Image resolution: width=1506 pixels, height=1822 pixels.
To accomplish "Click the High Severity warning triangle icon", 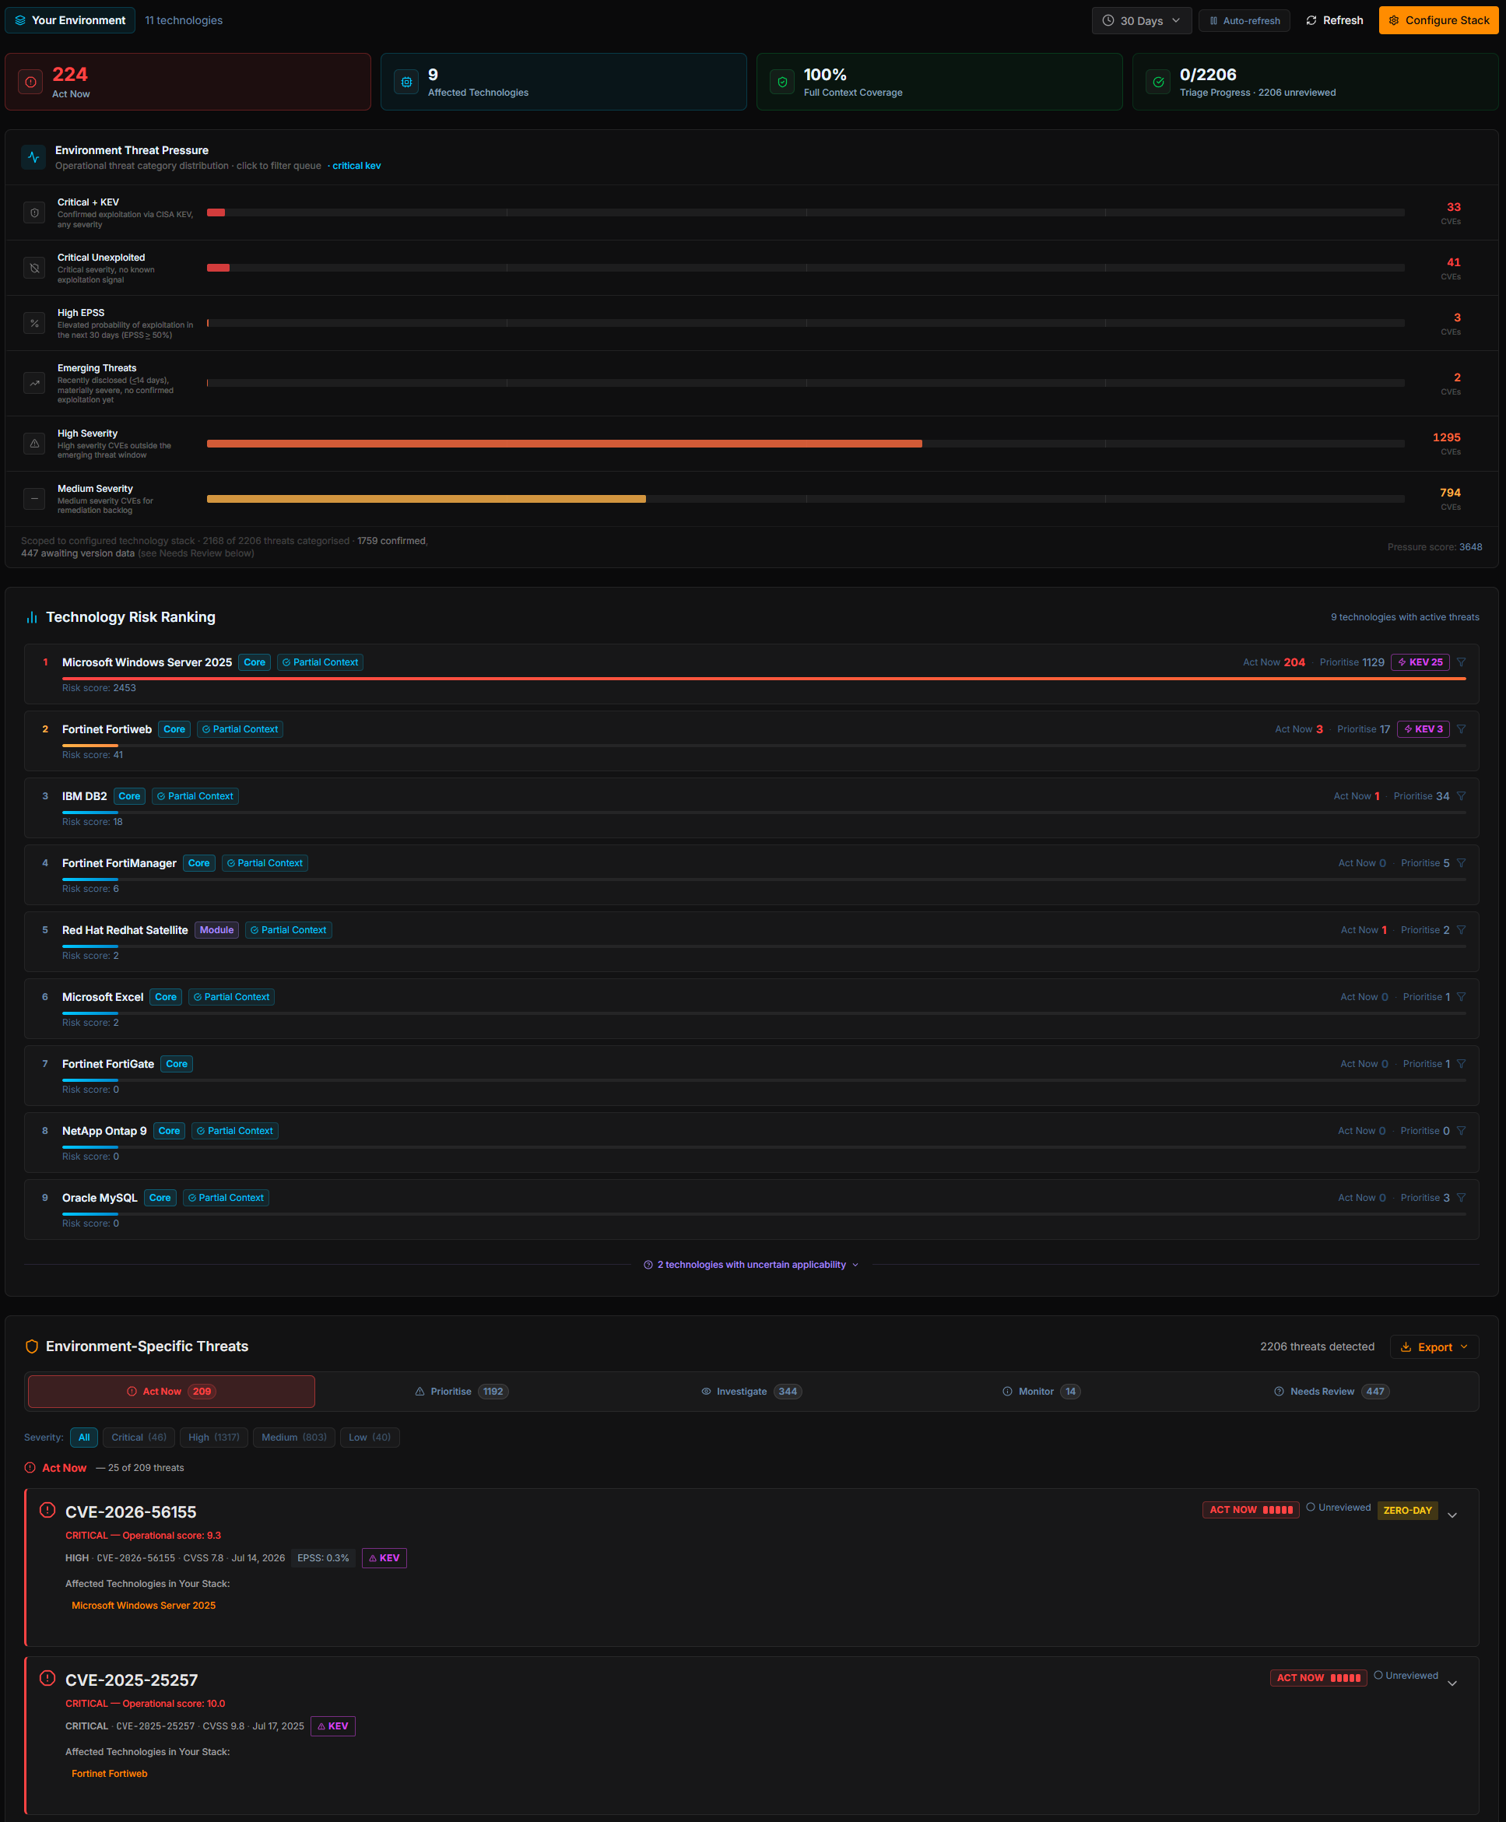I will pyautogui.click(x=33, y=444).
